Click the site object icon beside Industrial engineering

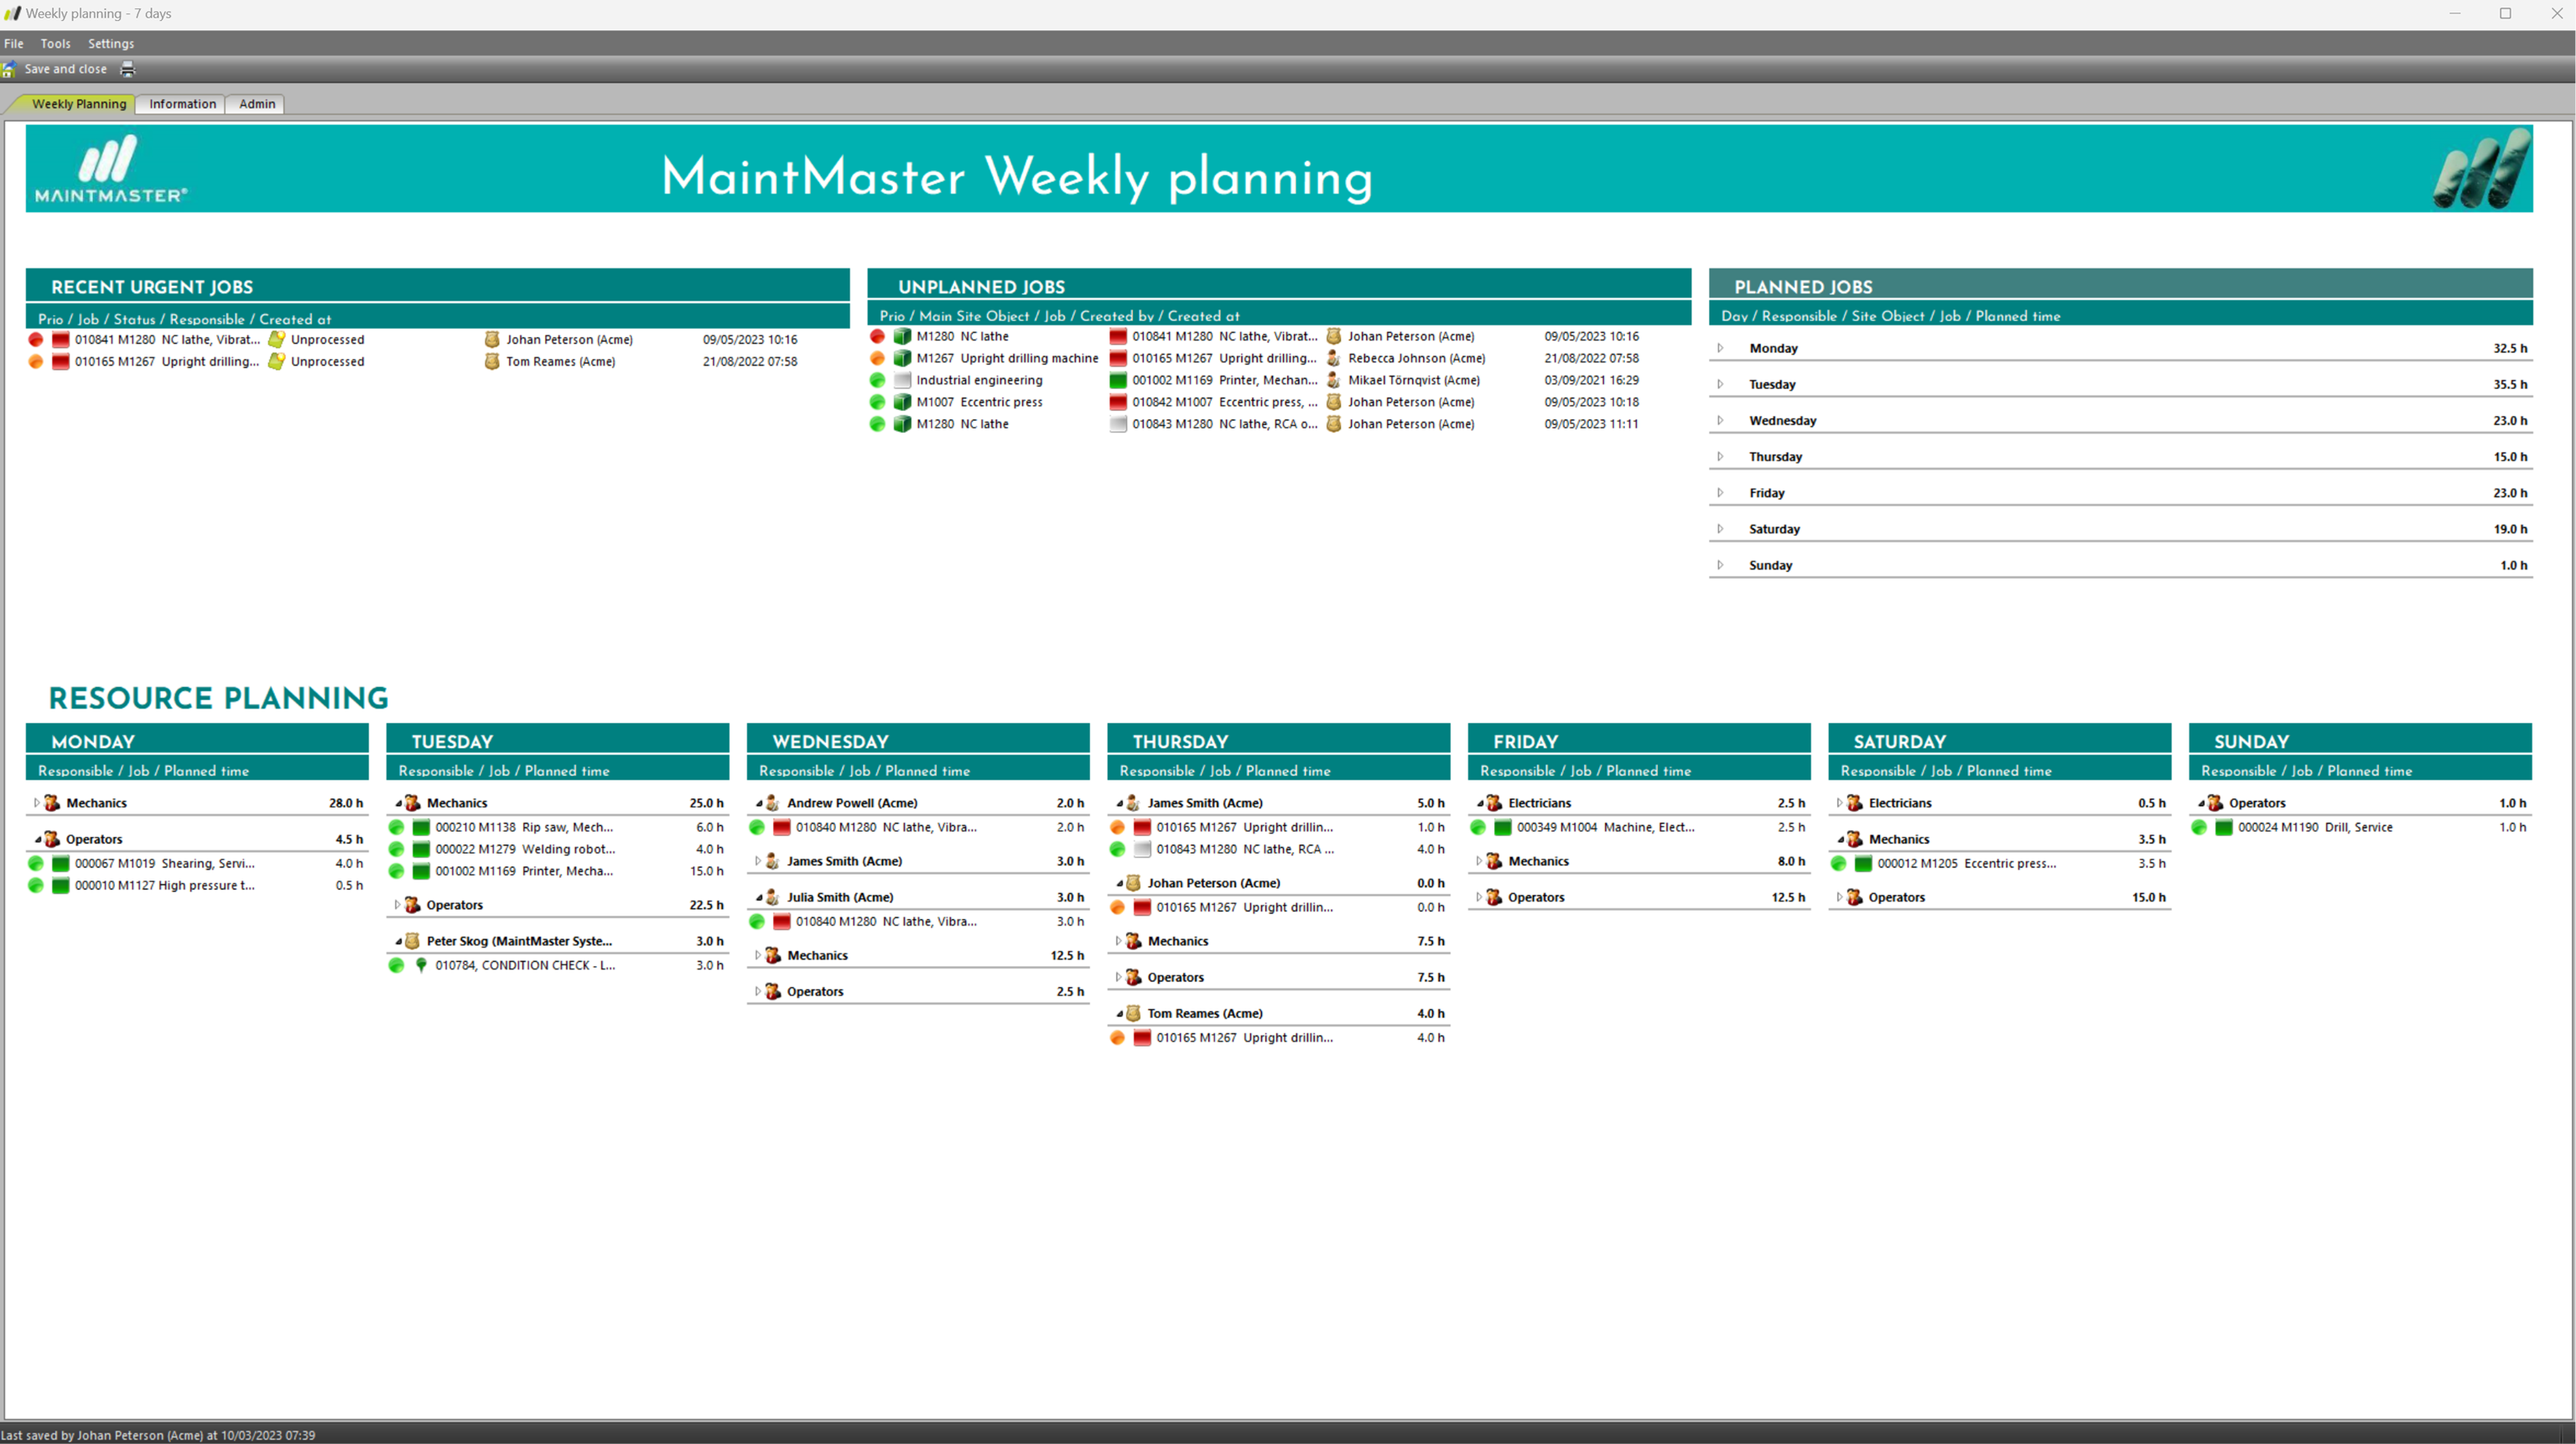tap(902, 380)
